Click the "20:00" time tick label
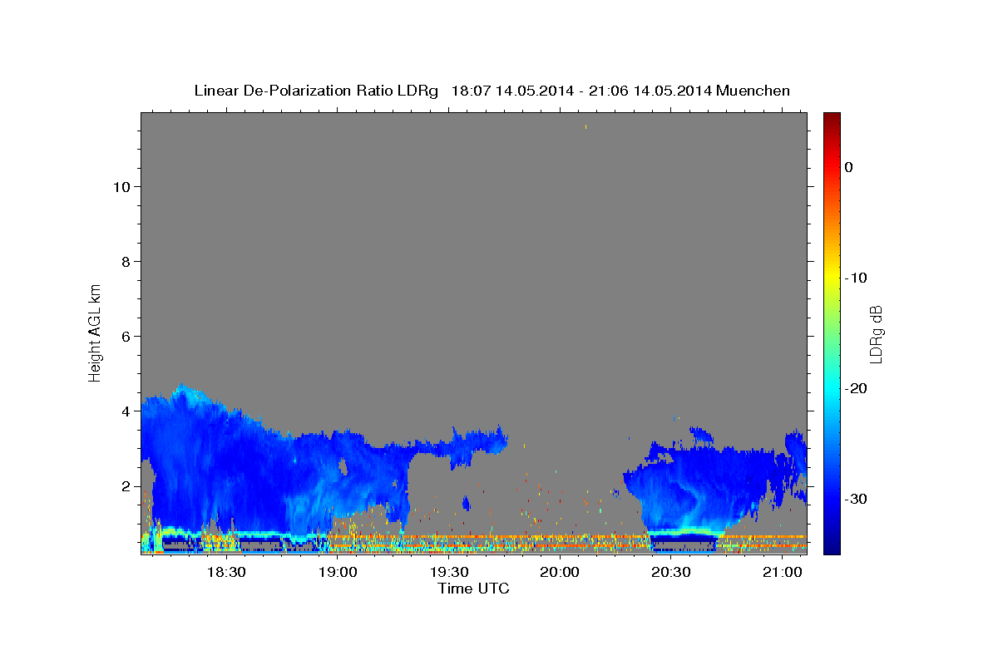Image resolution: width=998 pixels, height=665 pixels. pos(560,572)
